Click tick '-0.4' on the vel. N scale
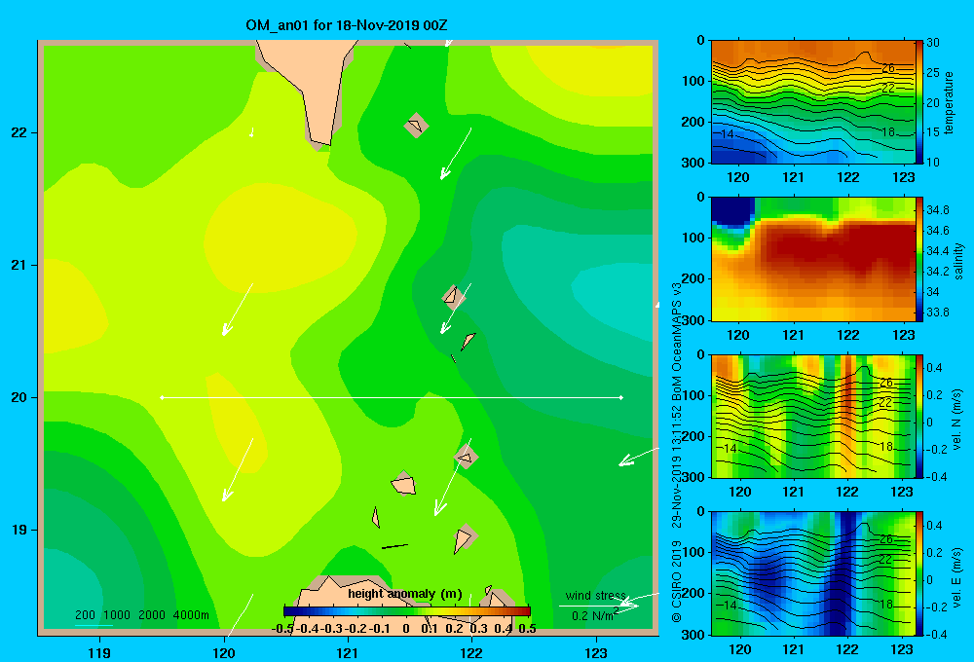Image resolution: width=974 pixels, height=662 pixels. [x=936, y=477]
